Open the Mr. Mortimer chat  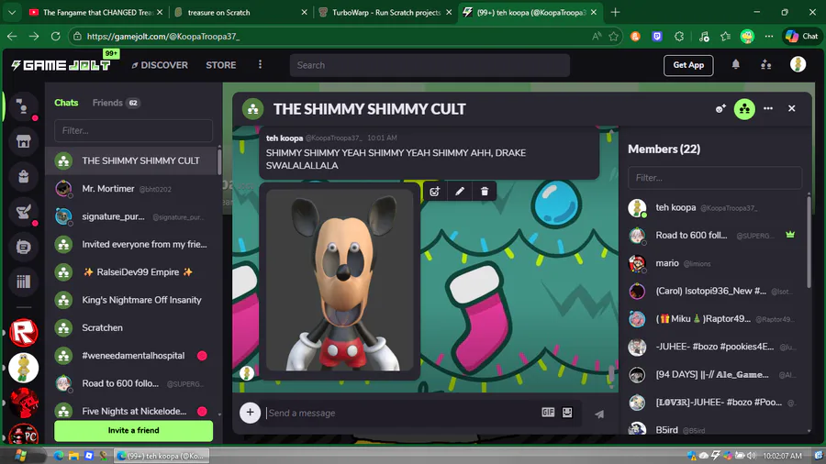pos(133,188)
